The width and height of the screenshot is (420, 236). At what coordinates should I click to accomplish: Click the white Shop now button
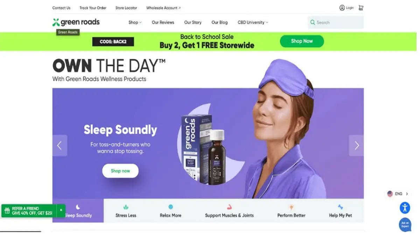pyautogui.click(x=120, y=171)
